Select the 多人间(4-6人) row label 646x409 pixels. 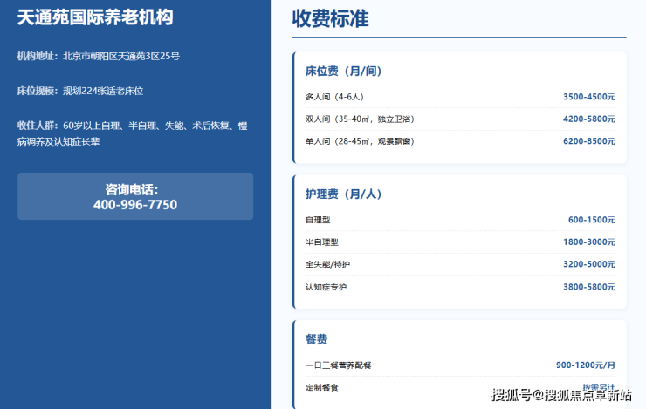pos(334,97)
